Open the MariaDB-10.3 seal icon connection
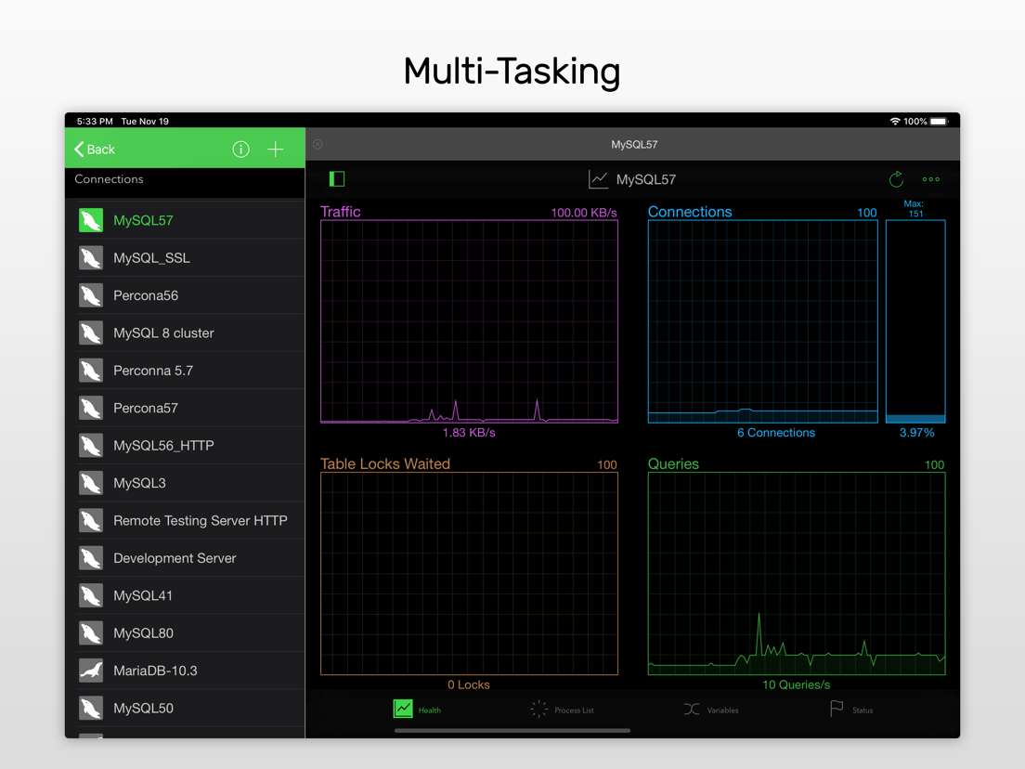1025x769 pixels. point(91,671)
